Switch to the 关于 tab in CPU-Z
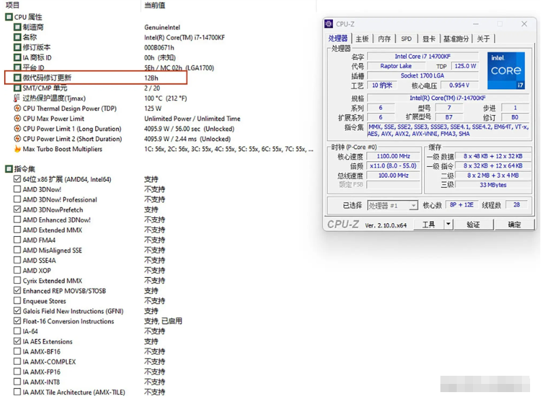This screenshot has width=541, height=403. 483,39
